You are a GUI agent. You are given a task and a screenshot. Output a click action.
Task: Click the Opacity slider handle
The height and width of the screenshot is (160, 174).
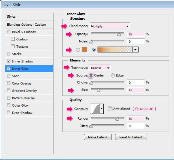click(x=119, y=34)
